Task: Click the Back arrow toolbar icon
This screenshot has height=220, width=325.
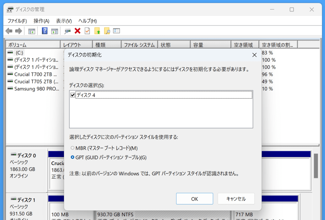Action: 9,31
